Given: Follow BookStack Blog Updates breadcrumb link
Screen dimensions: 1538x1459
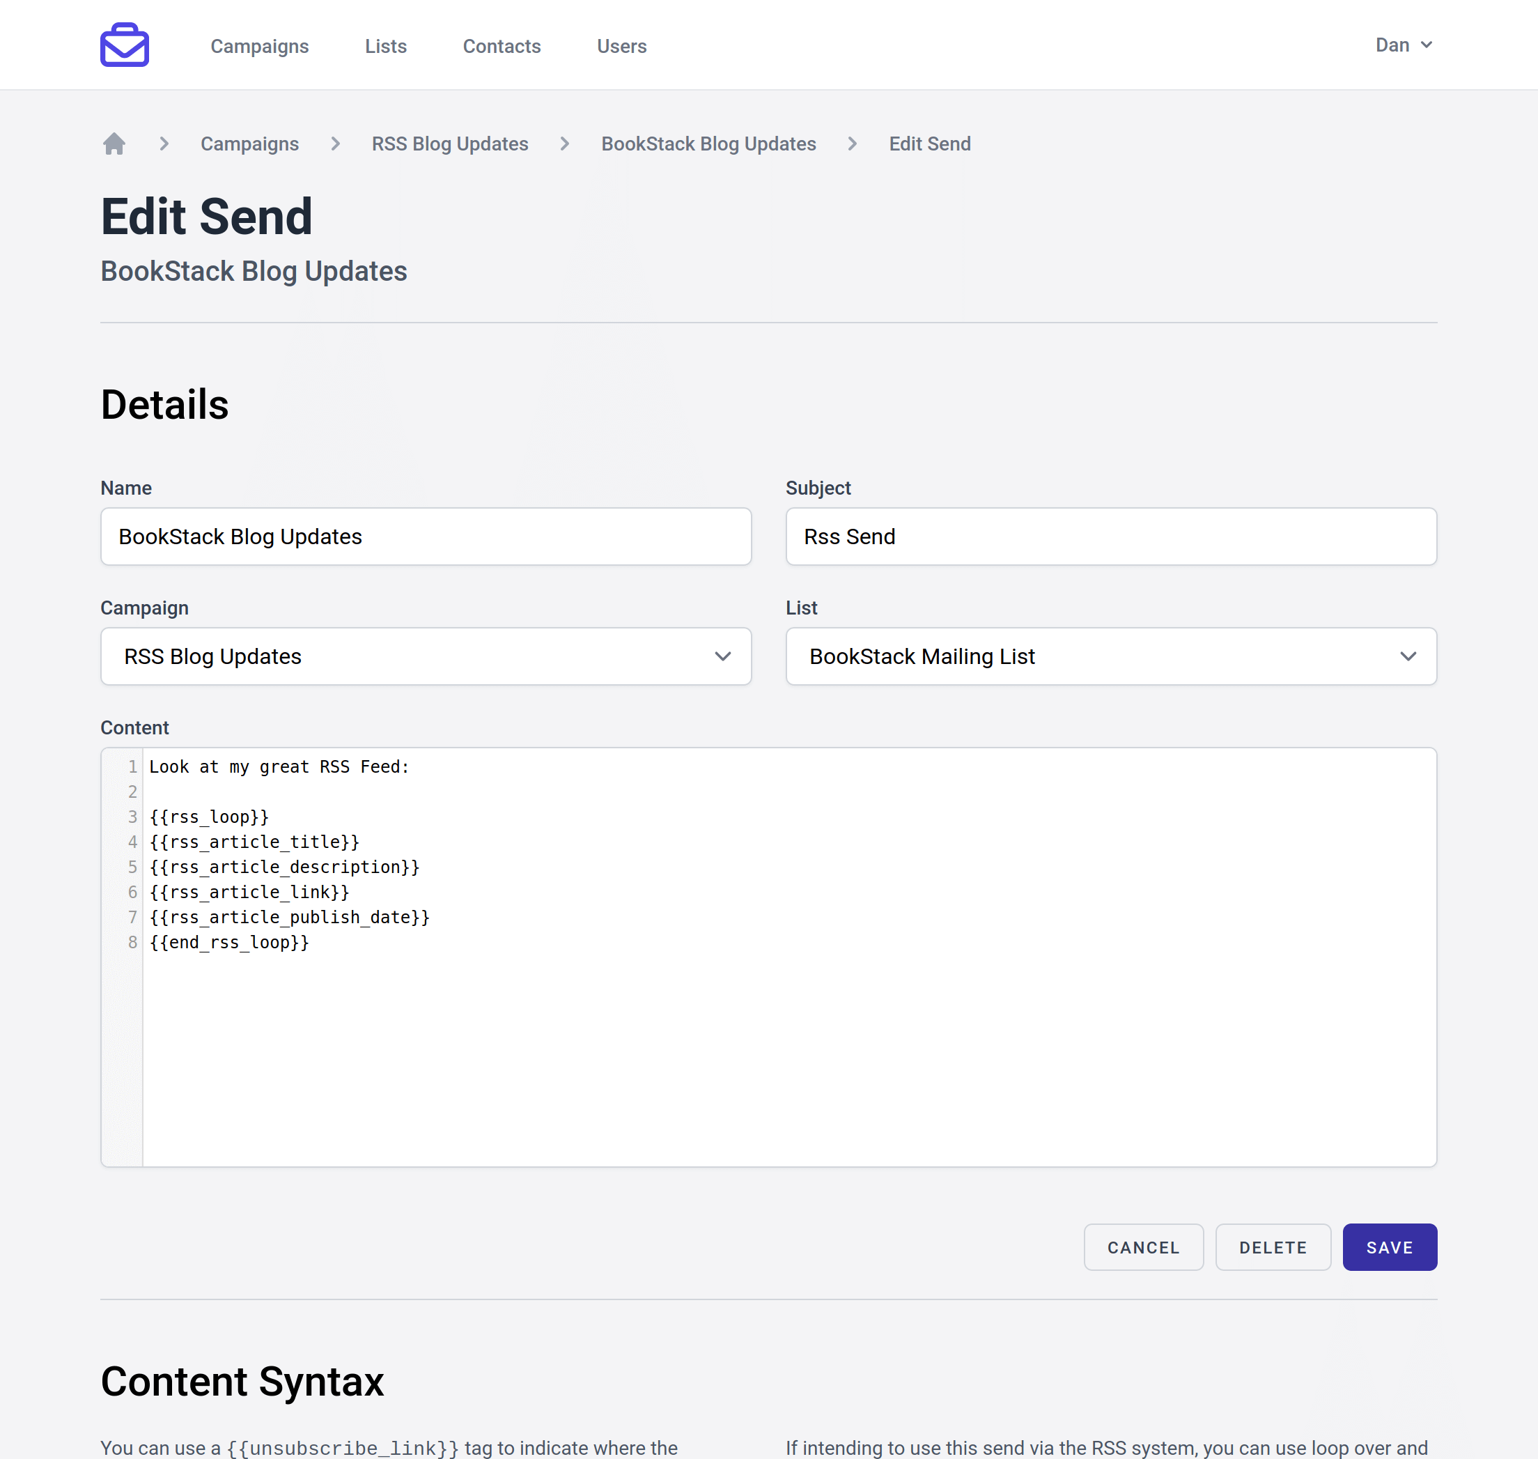Looking at the screenshot, I should (x=708, y=144).
